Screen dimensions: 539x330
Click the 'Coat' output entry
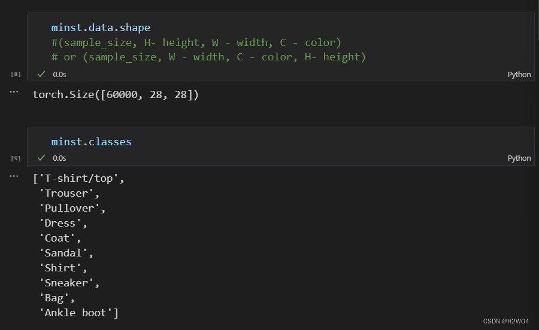(57, 238)
